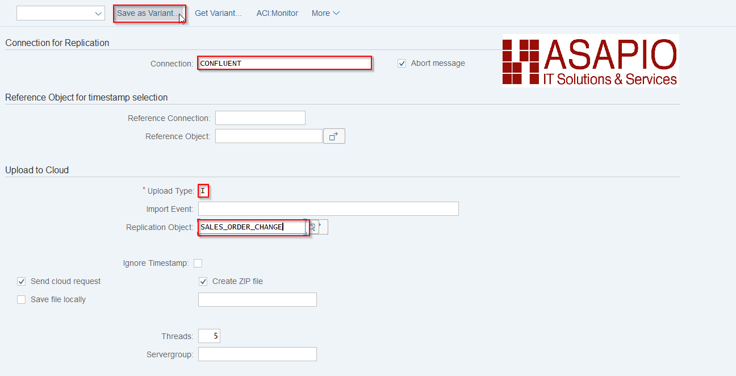Click the Abort message label
This screenshot has width=736, height=376.
pos(438,63)
